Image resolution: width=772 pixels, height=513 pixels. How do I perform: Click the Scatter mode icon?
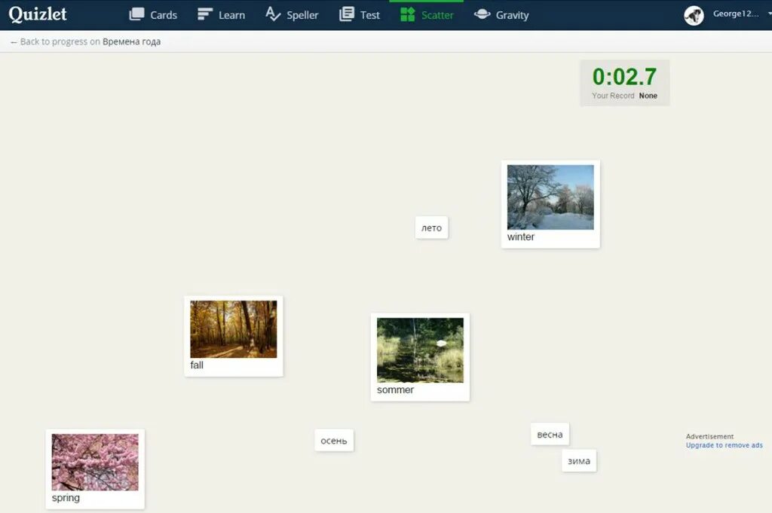click(407, 14)
